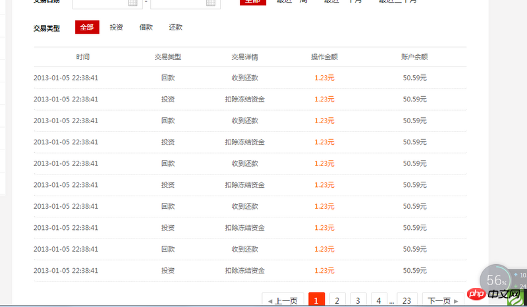Screen dimensions: 527x307
Task: Click the 时间 column header
Action: point(83,57)
